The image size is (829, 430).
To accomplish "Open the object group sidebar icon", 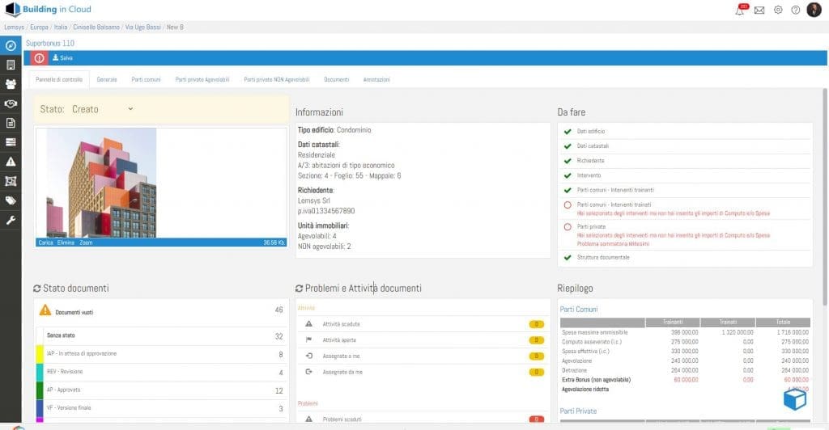I will (x=11, y=181).
